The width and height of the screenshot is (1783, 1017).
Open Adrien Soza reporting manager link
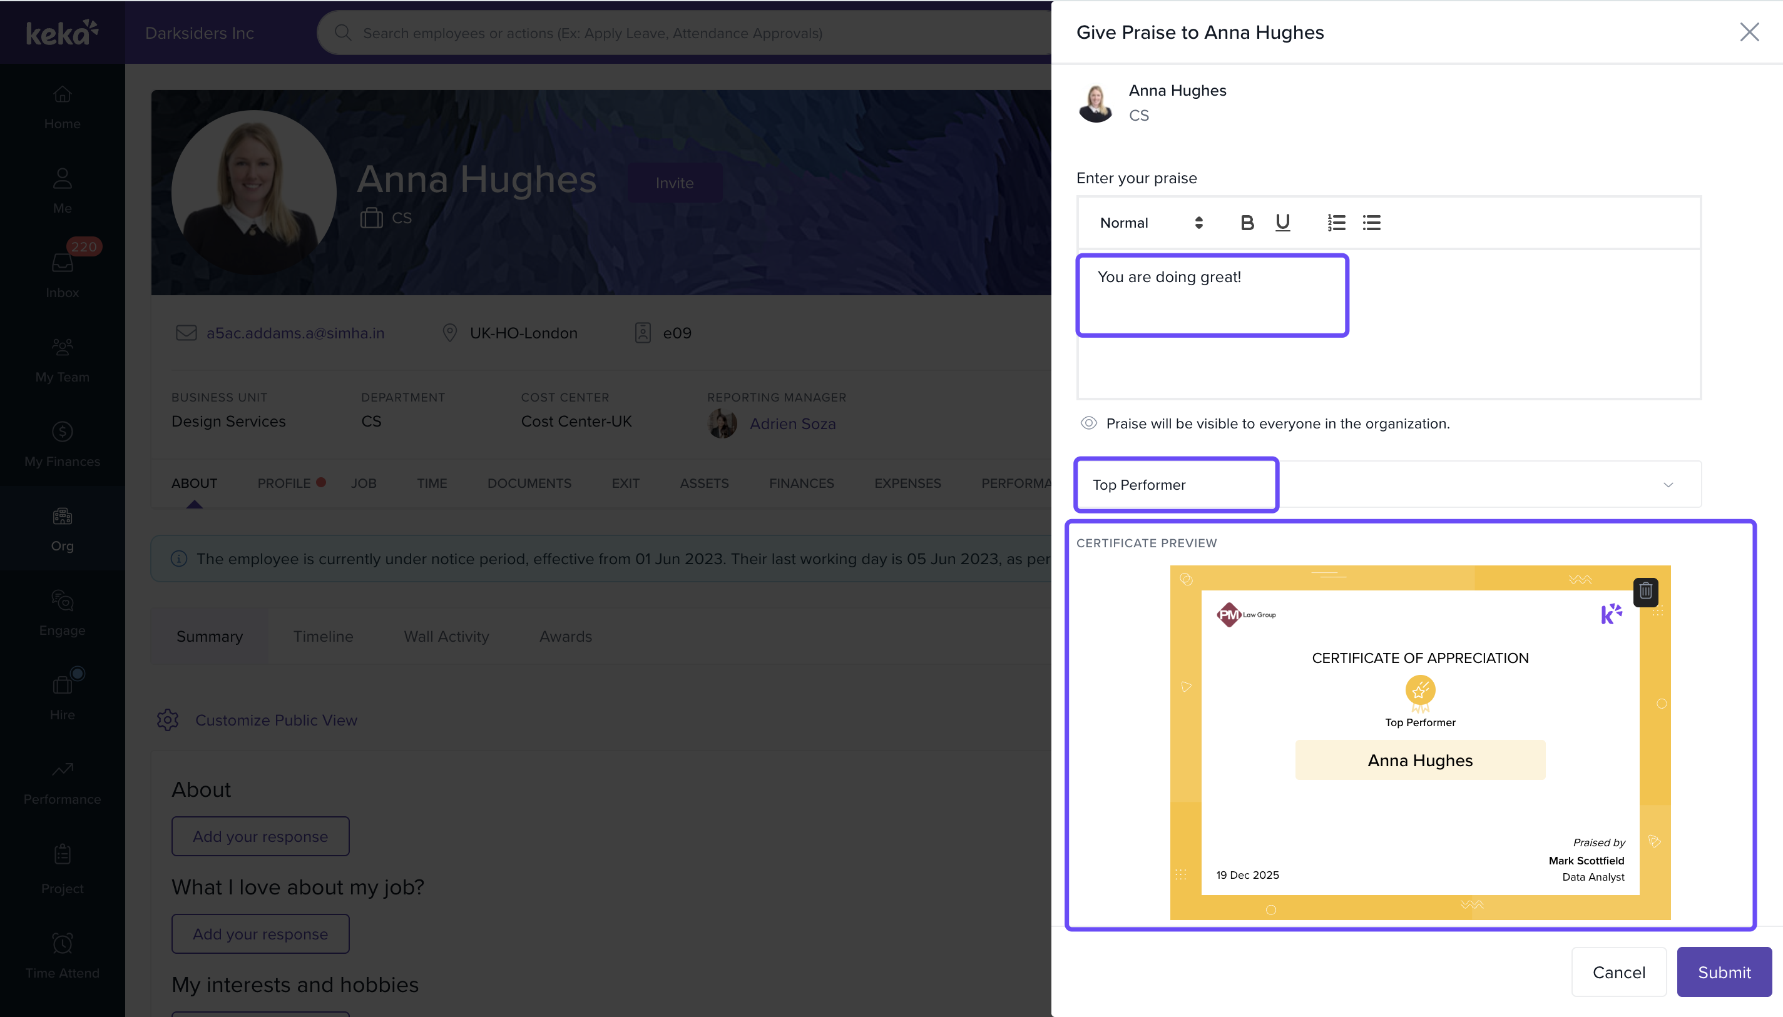[792, 423]
